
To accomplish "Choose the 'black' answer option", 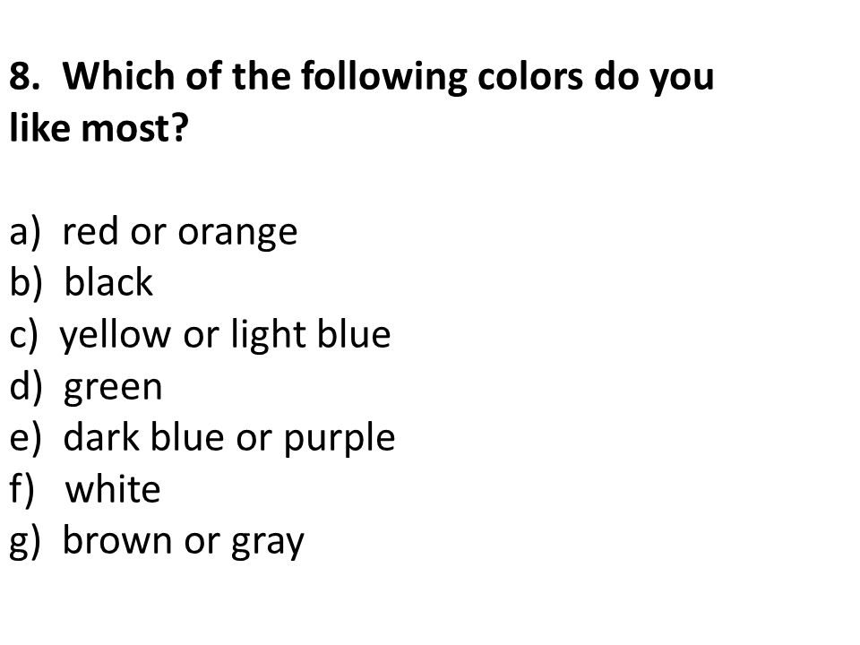I will 108,282.
